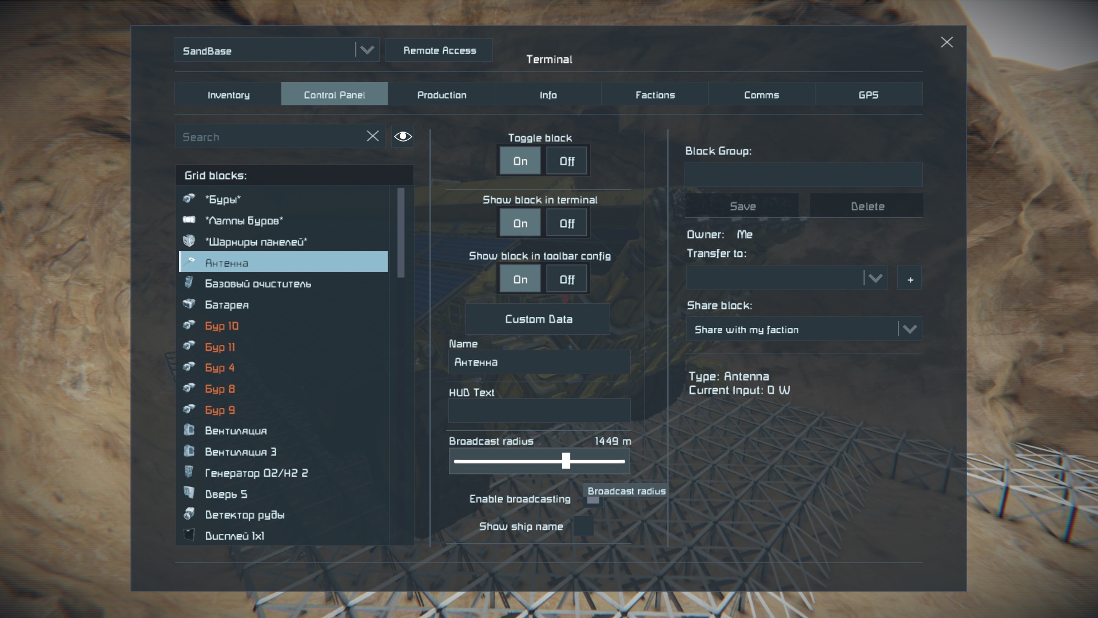
Task: Click the Broadcast radius slider handle
Action: point(566,461)
